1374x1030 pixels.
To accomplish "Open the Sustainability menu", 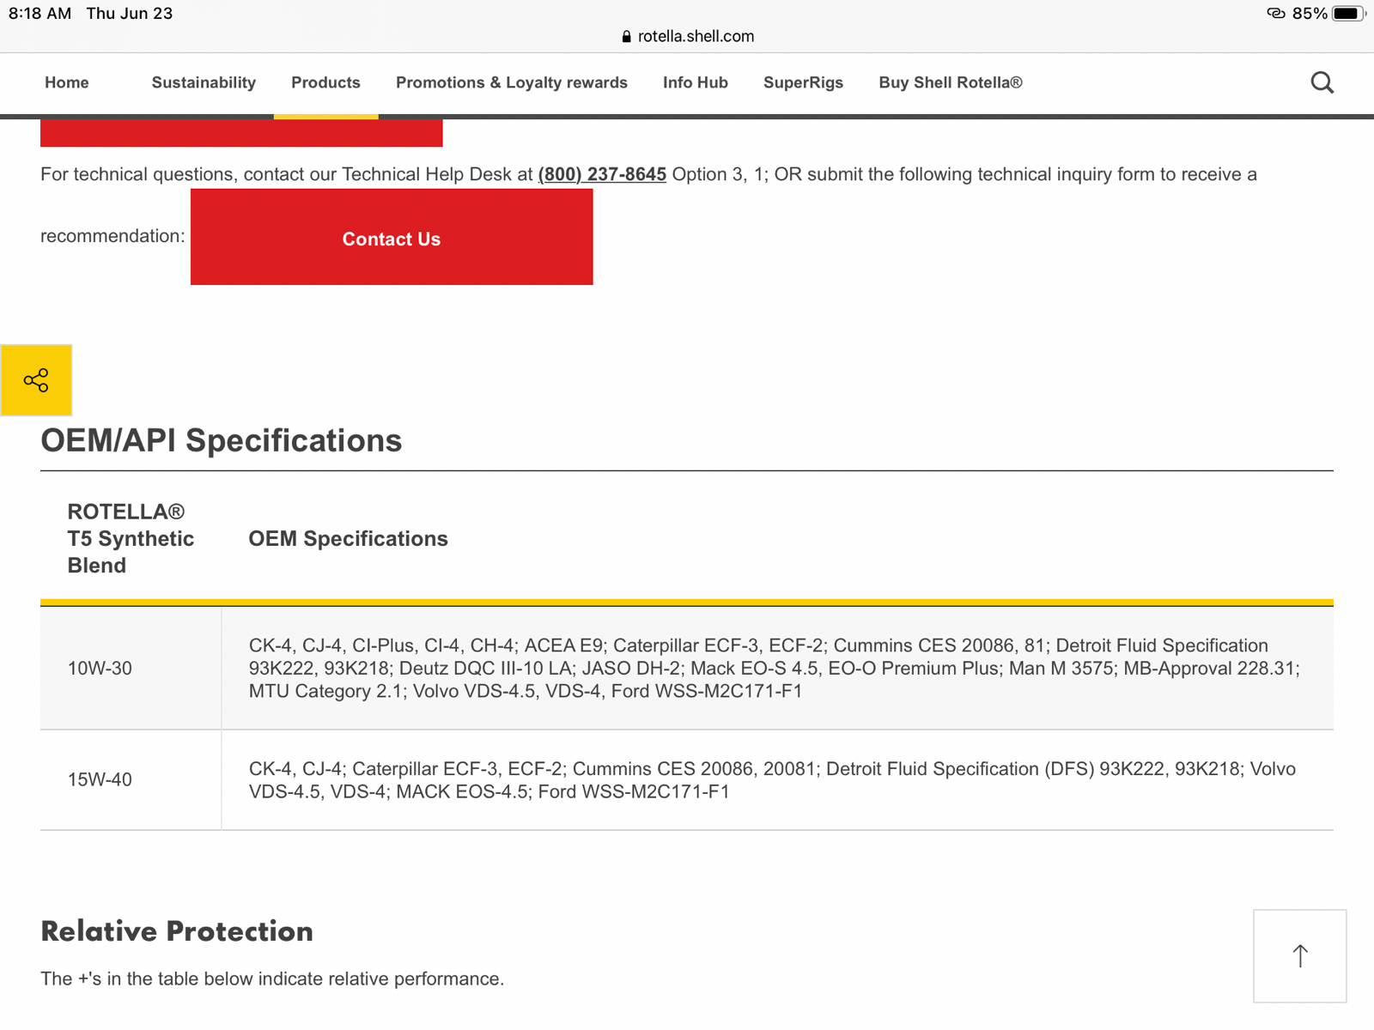I will click(x=204, y=82).
